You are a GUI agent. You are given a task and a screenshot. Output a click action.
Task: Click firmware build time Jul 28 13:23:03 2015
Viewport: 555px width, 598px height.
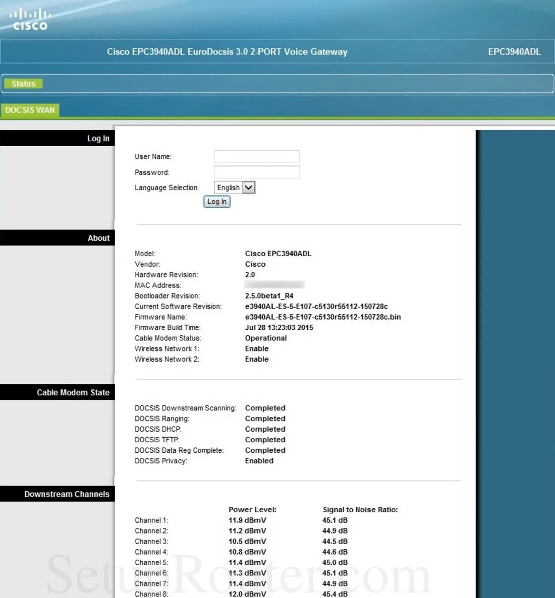(279, 327)
